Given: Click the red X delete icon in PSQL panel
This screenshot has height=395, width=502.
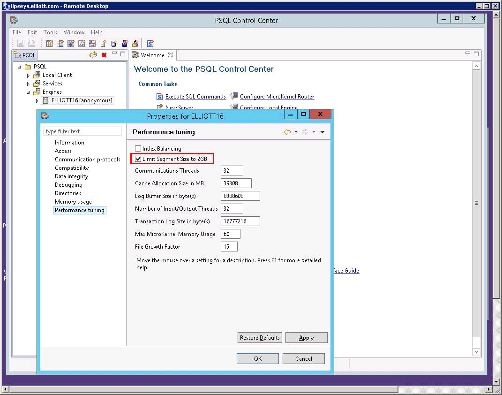Looking at the screenshot, I should pos(104,55).
